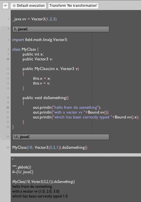141x202 pixels.
Task: Click the "hello from do something" string
Action: point(76,107)
